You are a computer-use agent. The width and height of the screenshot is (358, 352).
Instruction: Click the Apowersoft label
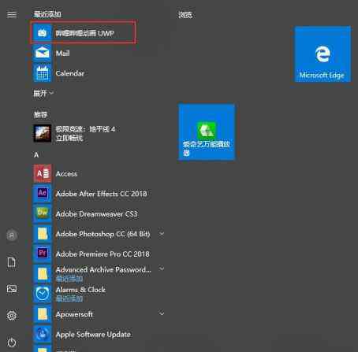[x=74, y=314]
